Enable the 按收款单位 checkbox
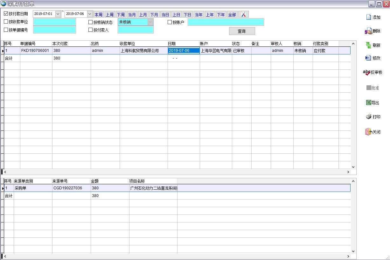This screenshot has height=260, width=390. pyautogui.click(x=6, y=22)
